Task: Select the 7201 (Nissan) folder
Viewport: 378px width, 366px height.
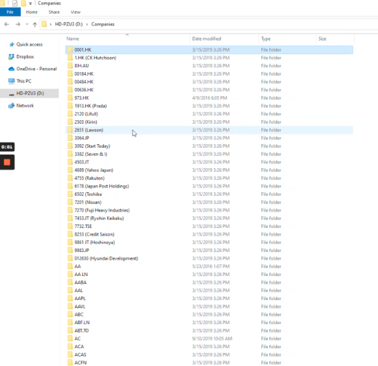Action: pos(88,203)
